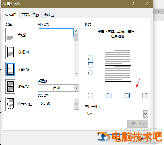Image resolution: width=164 pixels, height=145 pixels.
Task: Choose the 自定义(U) custom border setting icon
Action: pyautogui.click(x=10, y=104)
